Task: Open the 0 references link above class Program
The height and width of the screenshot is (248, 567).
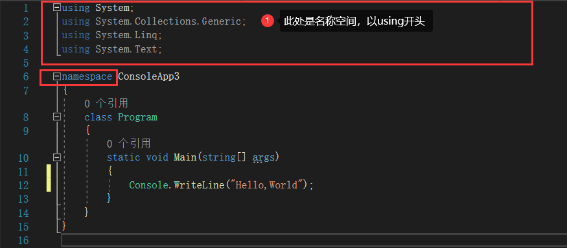Action: tap(106, 104)
